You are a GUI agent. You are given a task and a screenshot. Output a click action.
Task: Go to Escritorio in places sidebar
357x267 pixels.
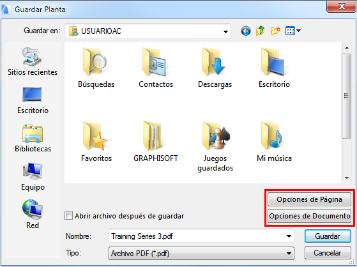[x=33, y=100]
